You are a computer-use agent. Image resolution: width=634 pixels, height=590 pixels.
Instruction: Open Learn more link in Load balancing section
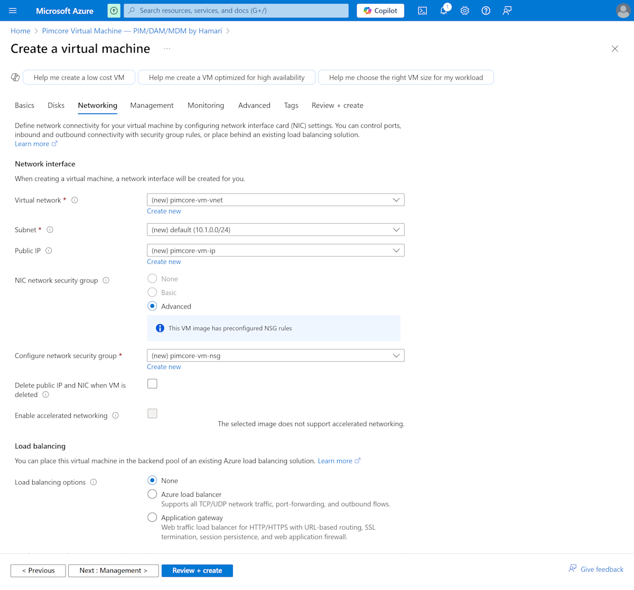[x=339, y=462]
